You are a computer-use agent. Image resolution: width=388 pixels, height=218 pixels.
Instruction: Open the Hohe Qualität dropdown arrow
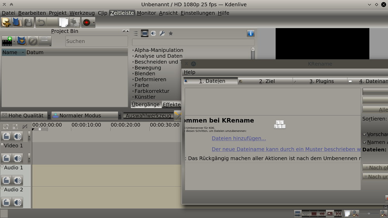click(49, 115)
